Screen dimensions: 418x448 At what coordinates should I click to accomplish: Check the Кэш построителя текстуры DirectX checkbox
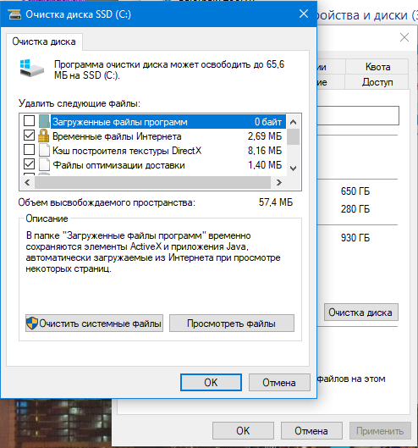(29, 150)
